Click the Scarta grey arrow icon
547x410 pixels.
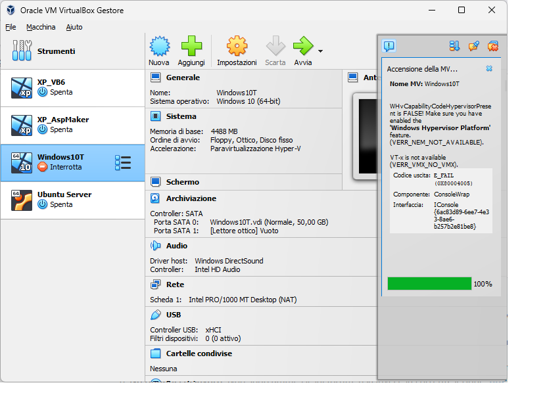pyautogui.click(x=275, y=46)
